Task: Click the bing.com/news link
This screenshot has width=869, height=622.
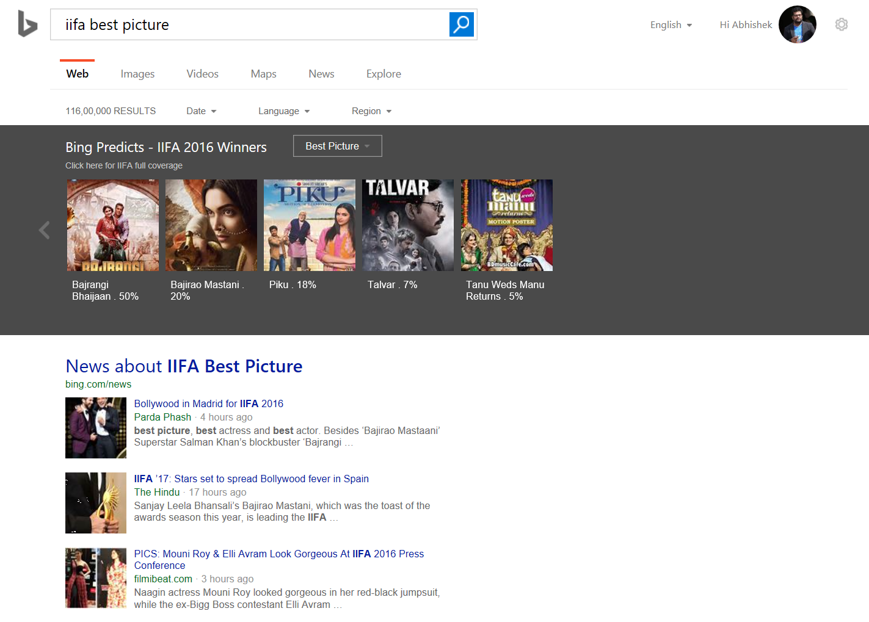Action: pos(98,384)
